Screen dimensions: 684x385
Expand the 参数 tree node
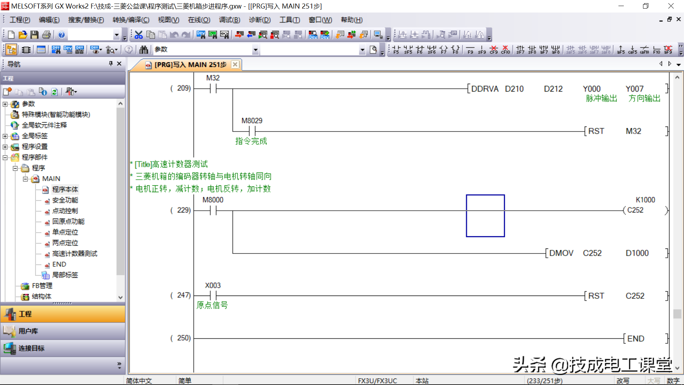5,104
